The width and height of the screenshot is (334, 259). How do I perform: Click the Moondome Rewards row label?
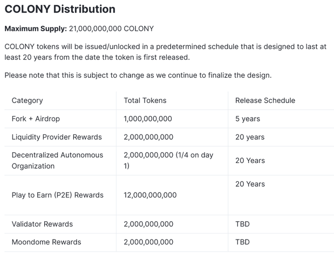coord(46,242)
